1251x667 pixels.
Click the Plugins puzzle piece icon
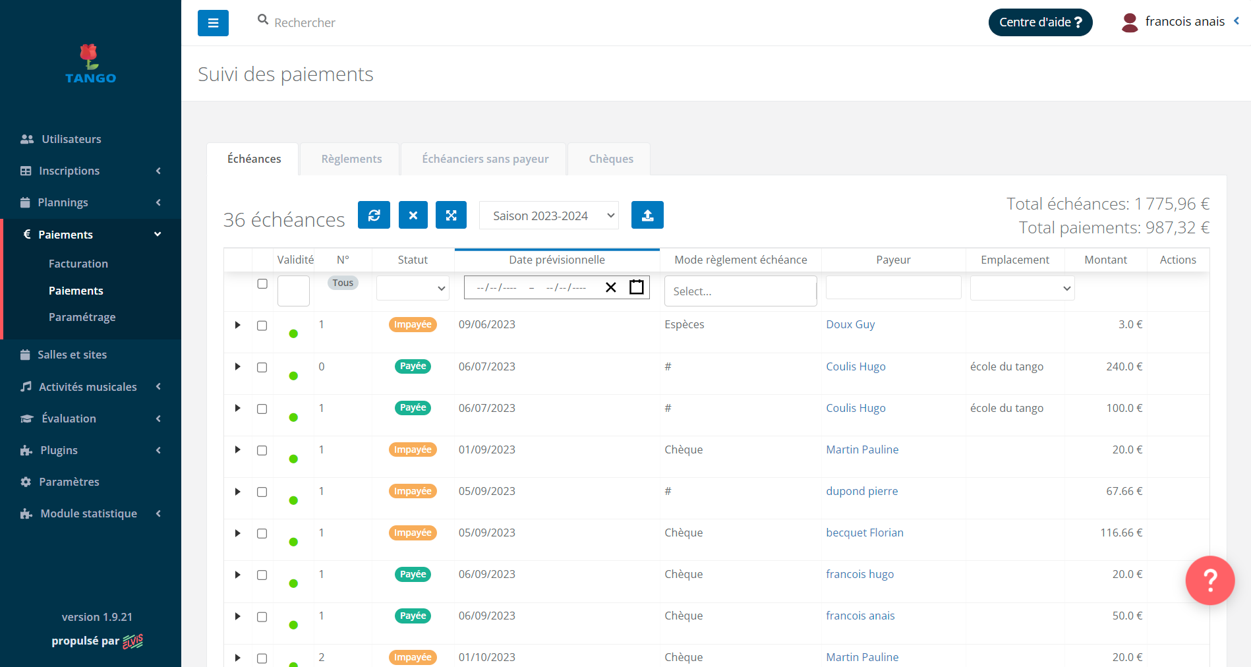click(26, 450)
